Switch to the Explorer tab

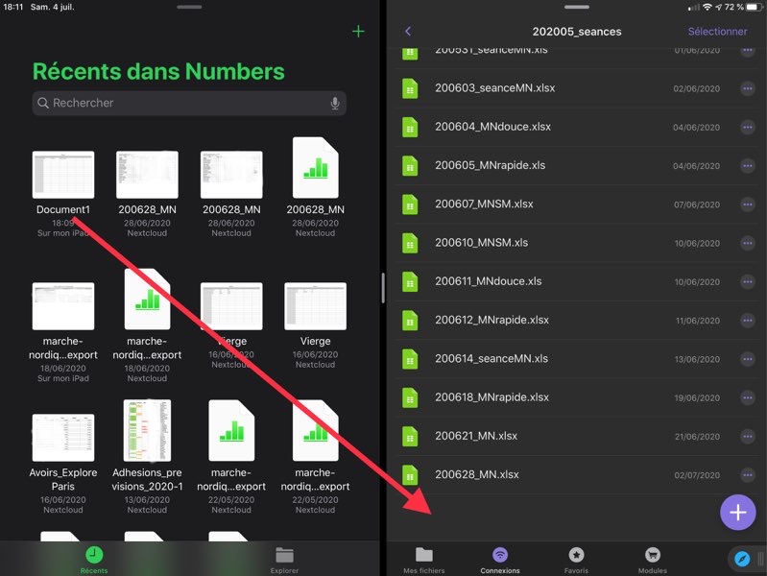pyautogui.click(x=284, y=560)
